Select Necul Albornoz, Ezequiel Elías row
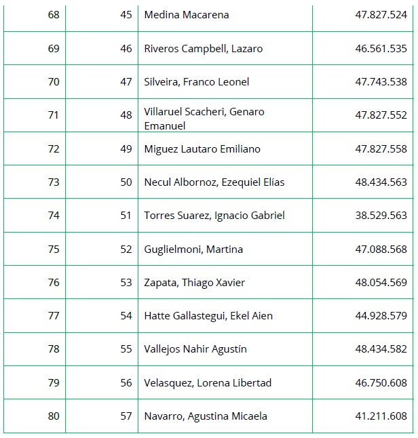418x438 pixels. (x=214, y=182)
